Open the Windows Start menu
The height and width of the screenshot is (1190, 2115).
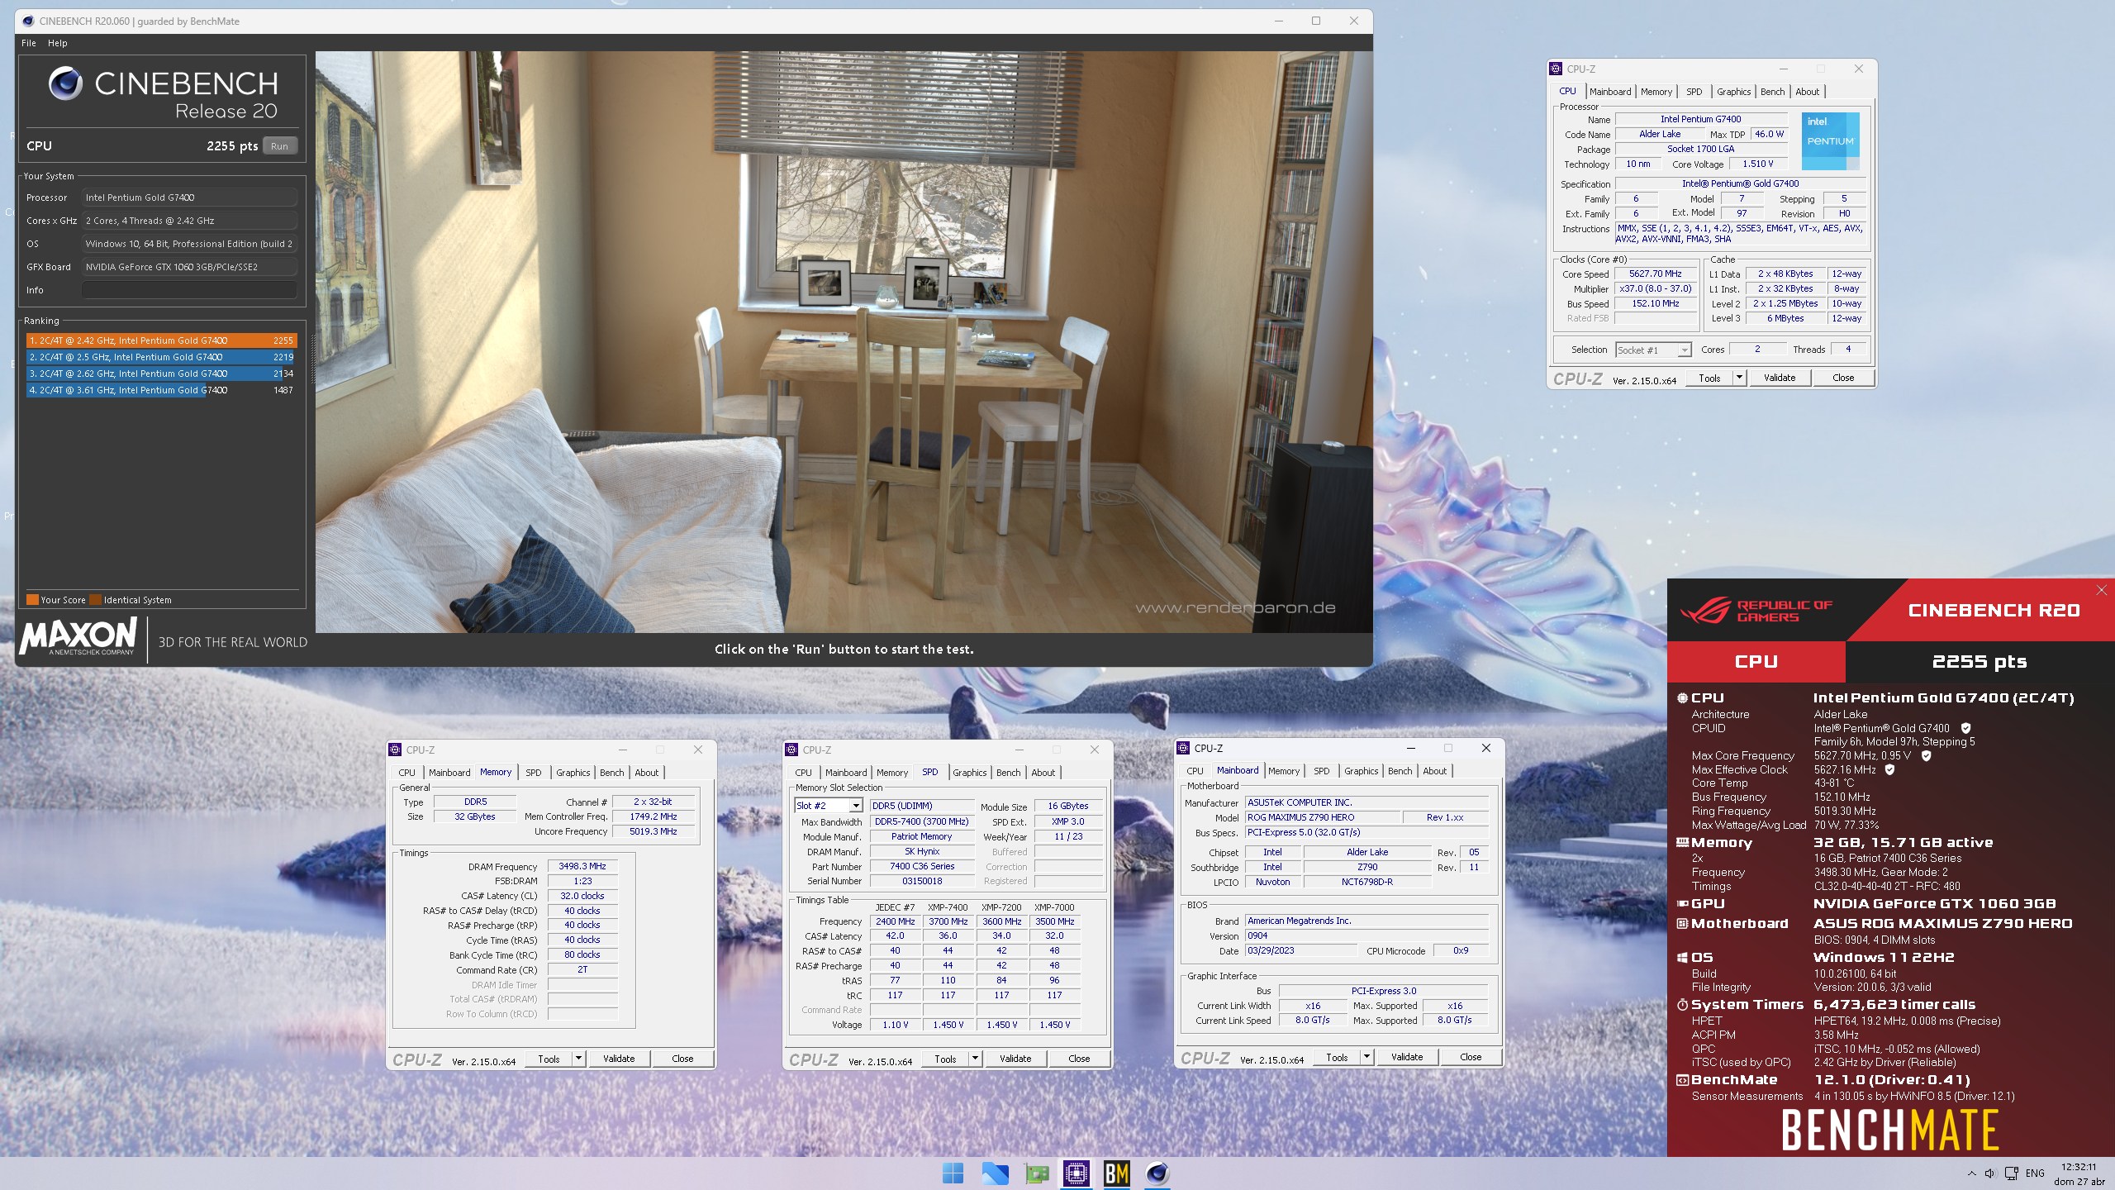coord(953,1173)
